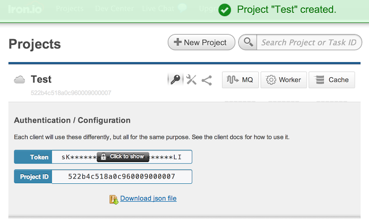This screenshot has width=369, height=223.
Task: Reveal token with Click to show
Action: [123, 157]
